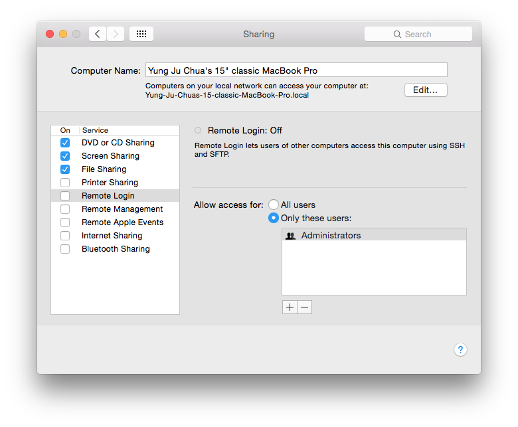The width and height of the screenshot is (518, 427).
Task: Click the Administrators entry in users list
Action: point(374,236)
